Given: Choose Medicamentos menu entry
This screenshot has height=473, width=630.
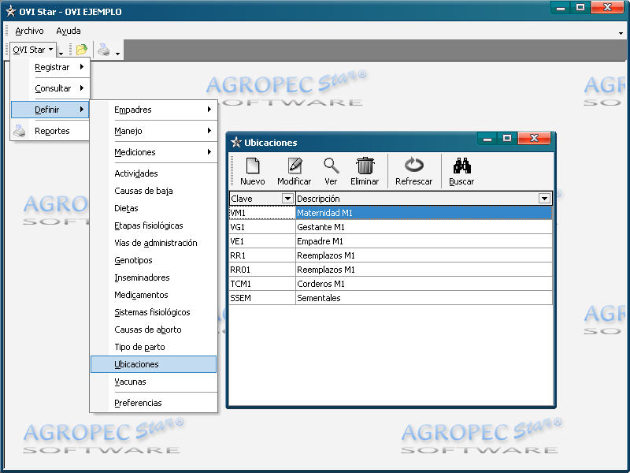Looking at the screenshot, I should click(x=153, y=294).
